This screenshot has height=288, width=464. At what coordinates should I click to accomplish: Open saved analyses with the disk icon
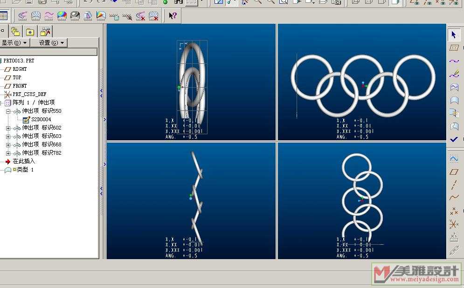(x=114, y=16)
